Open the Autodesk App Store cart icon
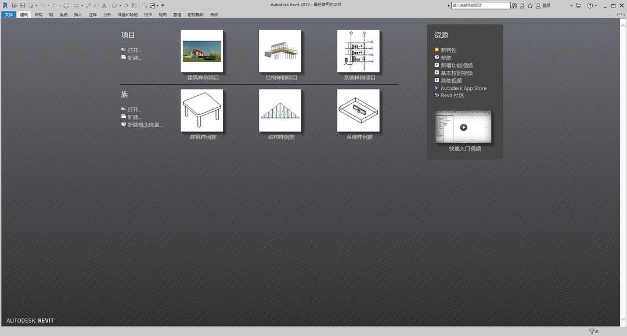The image size is (627, 336). [x=578, y=5]
